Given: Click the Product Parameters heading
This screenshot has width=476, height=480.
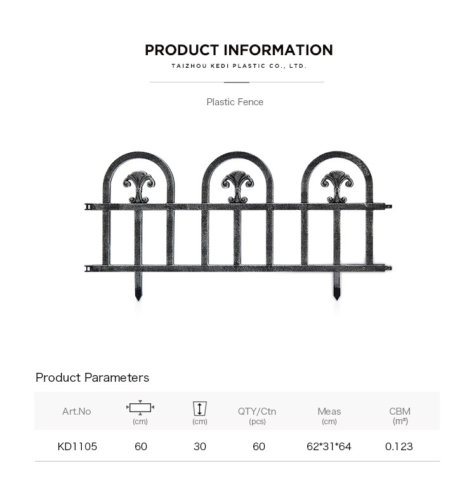Looking at the screenshot, I should click(x=92, y=377).
